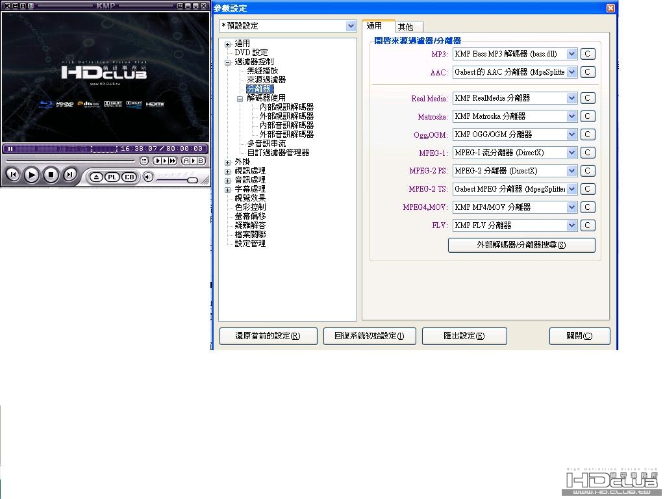Open the MPEG4,MOV splitter dropdown
Screen dimensions: 665x499
coord(571,207)
